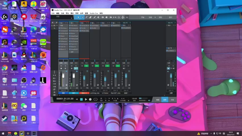
Task: Select the Range tool next to Arrow tool
Action: click(82, 17)
